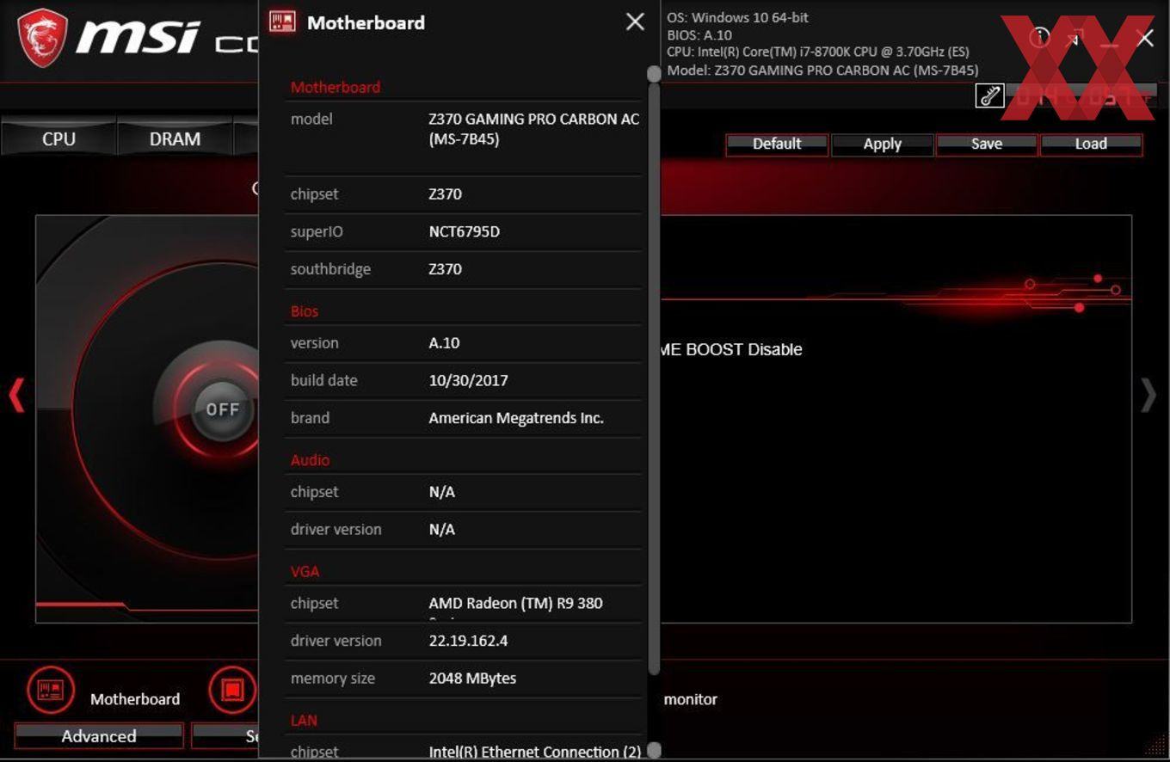This screenshot has width=1170, height=762.
Task: Select VGA chipset AMD Radeon R9 380
Action: (515, 603)
